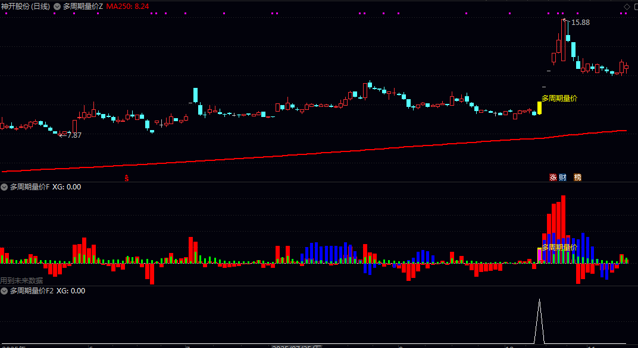Open the dropdown arrow before 多周期量价F
This screenshot has width=638, height=348.
click(5, 187)
